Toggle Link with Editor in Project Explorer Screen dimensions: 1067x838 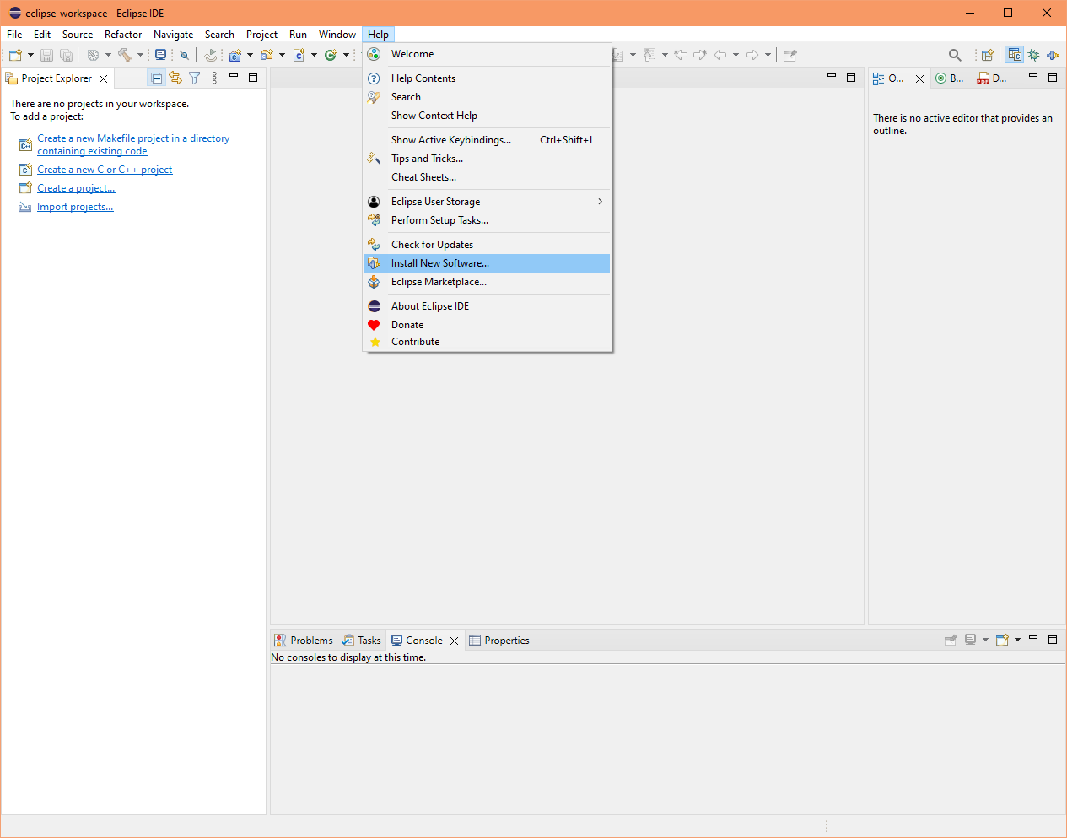click(175, 78)
